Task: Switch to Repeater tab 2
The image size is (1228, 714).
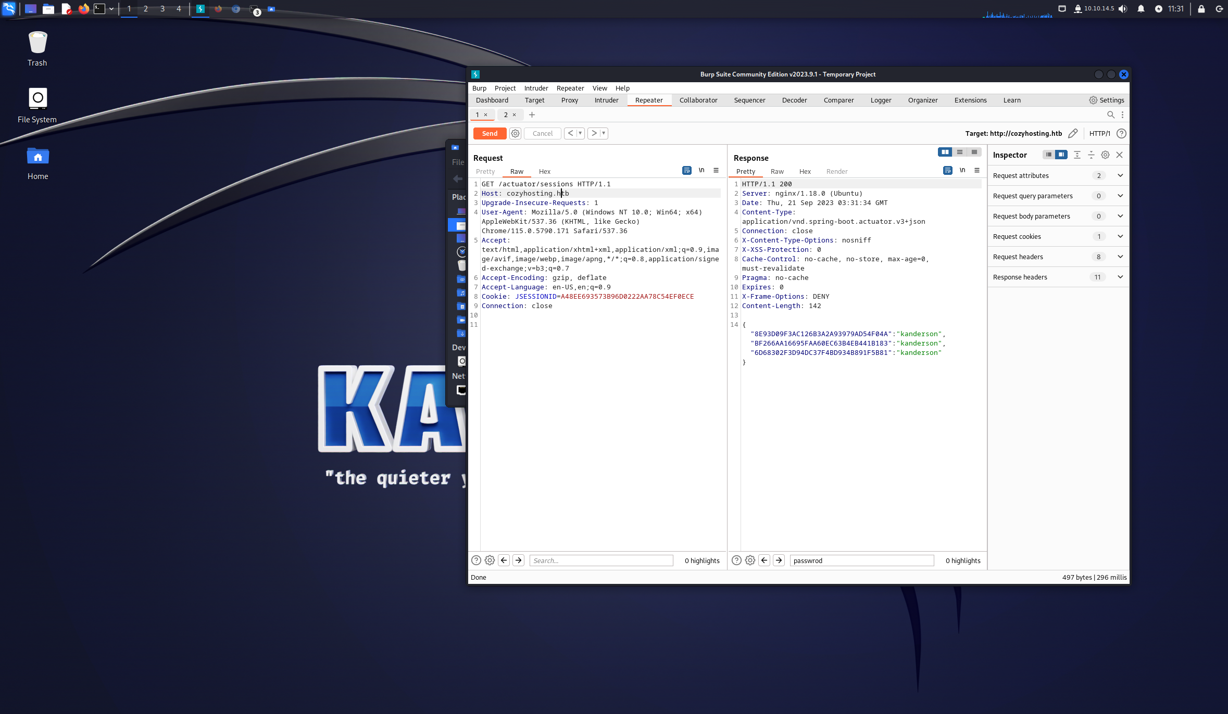Action: pos(506,114)
